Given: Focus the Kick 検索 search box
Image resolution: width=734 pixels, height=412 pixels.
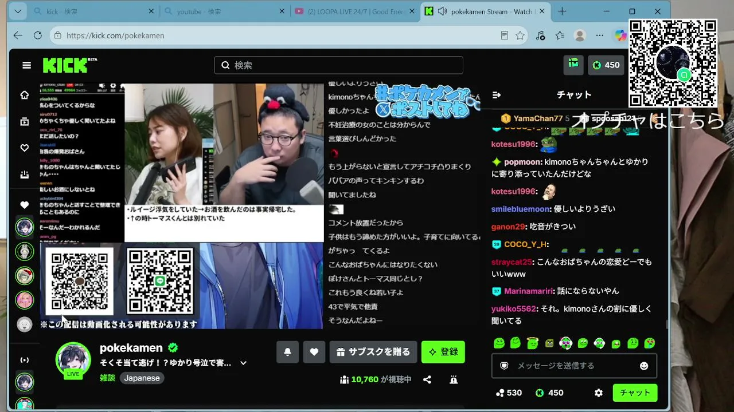Looking at the screenshot, I should pyautogui.click(x=338, y=65).
